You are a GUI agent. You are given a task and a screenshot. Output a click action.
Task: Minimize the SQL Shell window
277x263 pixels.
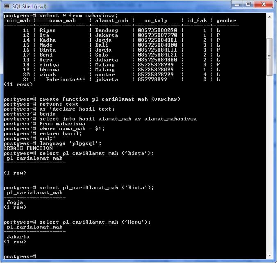237,4
